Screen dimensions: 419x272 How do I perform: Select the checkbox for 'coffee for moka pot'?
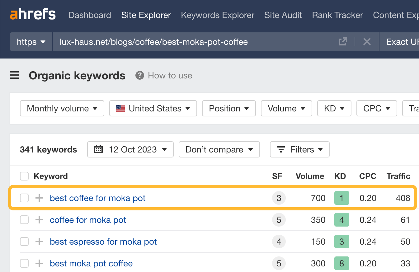[x=24, y=220]
